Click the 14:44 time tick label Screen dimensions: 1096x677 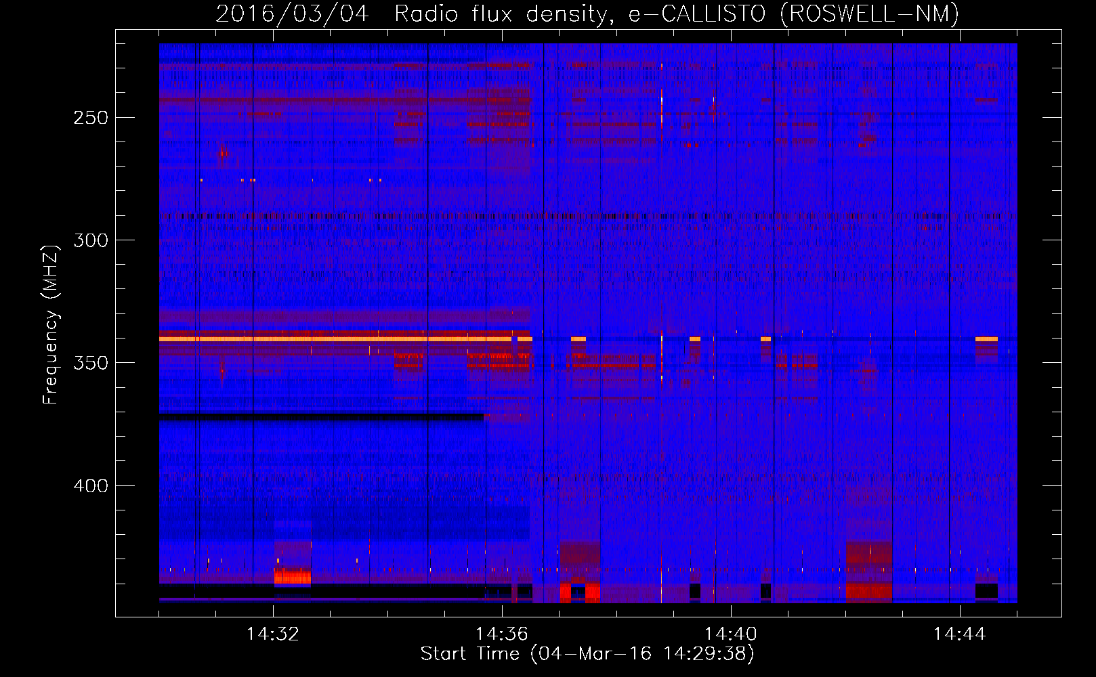click(x=960, y=634)
